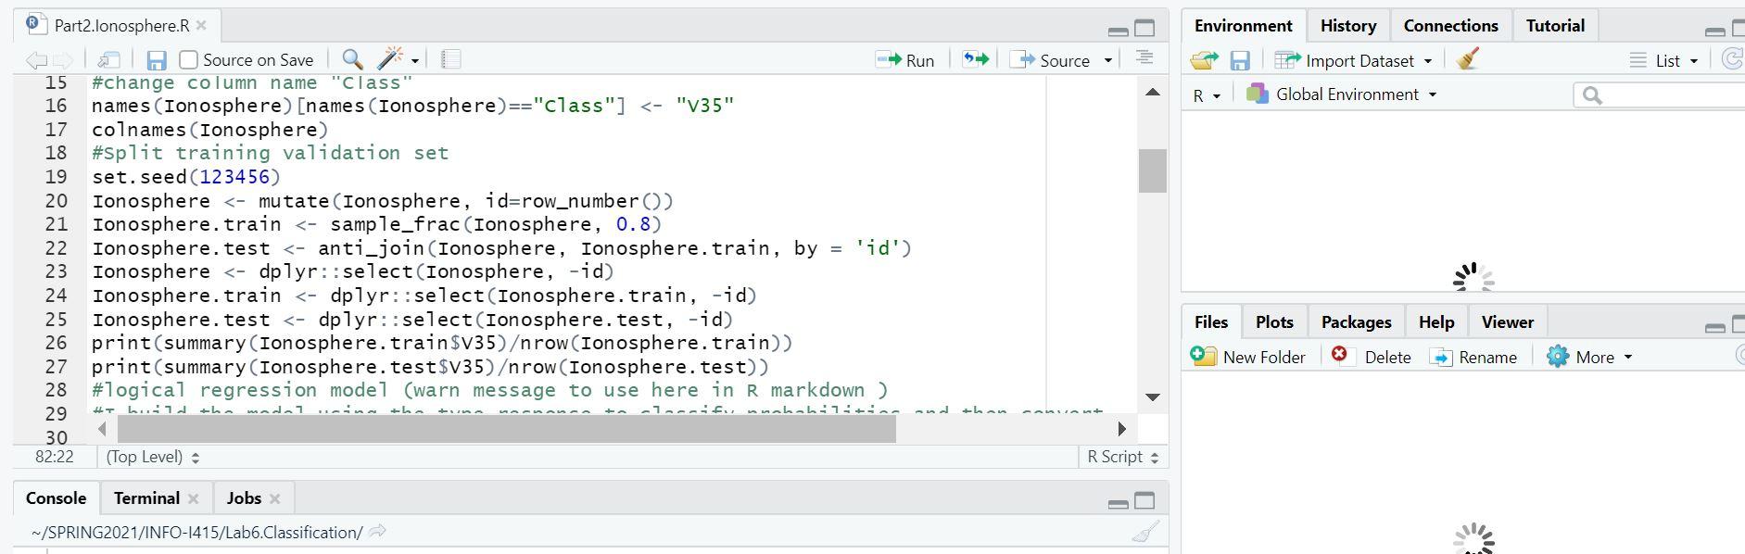
Task: Click the back navigation arrow in editor
Action: [36, 60]
